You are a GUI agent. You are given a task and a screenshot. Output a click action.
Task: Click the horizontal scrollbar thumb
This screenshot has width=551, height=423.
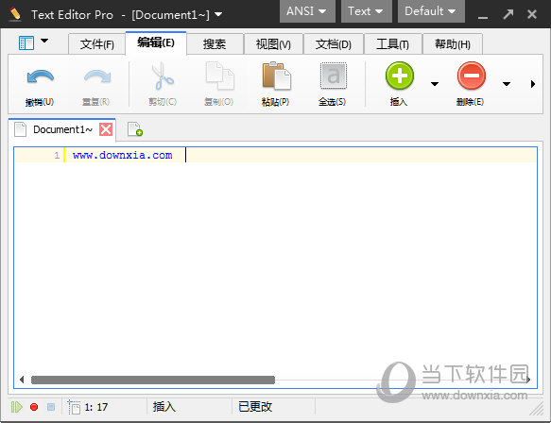click(153, 380)
